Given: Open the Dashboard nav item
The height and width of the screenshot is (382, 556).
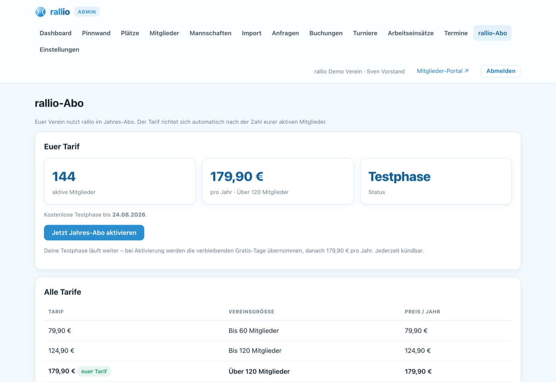Looking at the screenshot, I should click(x=56, y=33).
